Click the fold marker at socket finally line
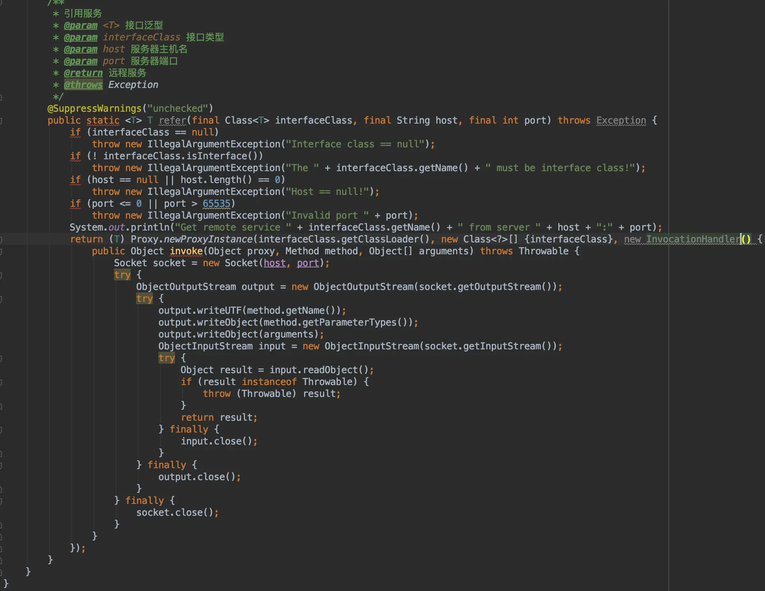The image size is (765, 591). click(x=1, y=501)
